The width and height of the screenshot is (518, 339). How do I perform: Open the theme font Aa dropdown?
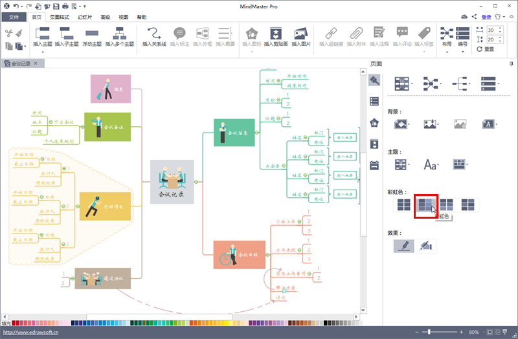[438, 164]
